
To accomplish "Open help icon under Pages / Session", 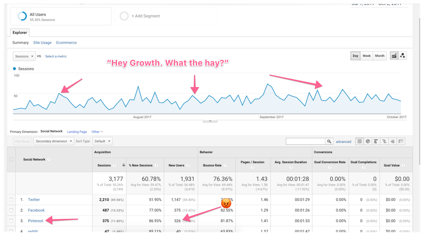I will point(253,167).
